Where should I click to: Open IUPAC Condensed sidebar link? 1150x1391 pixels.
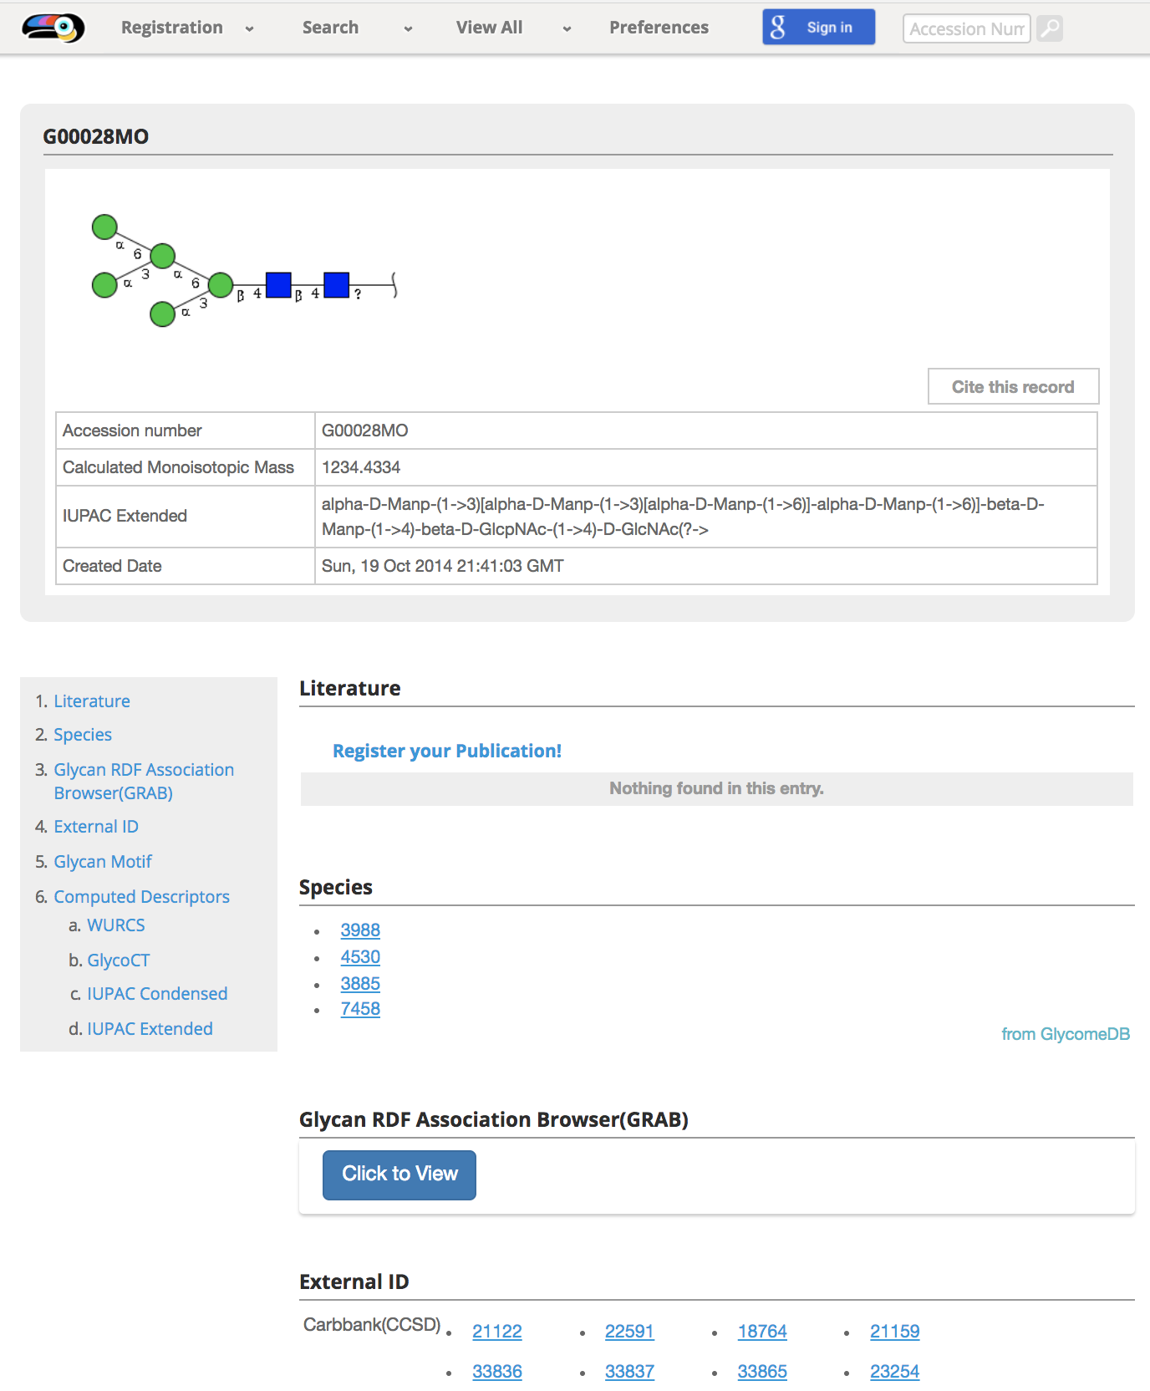[x=157, y=994]
